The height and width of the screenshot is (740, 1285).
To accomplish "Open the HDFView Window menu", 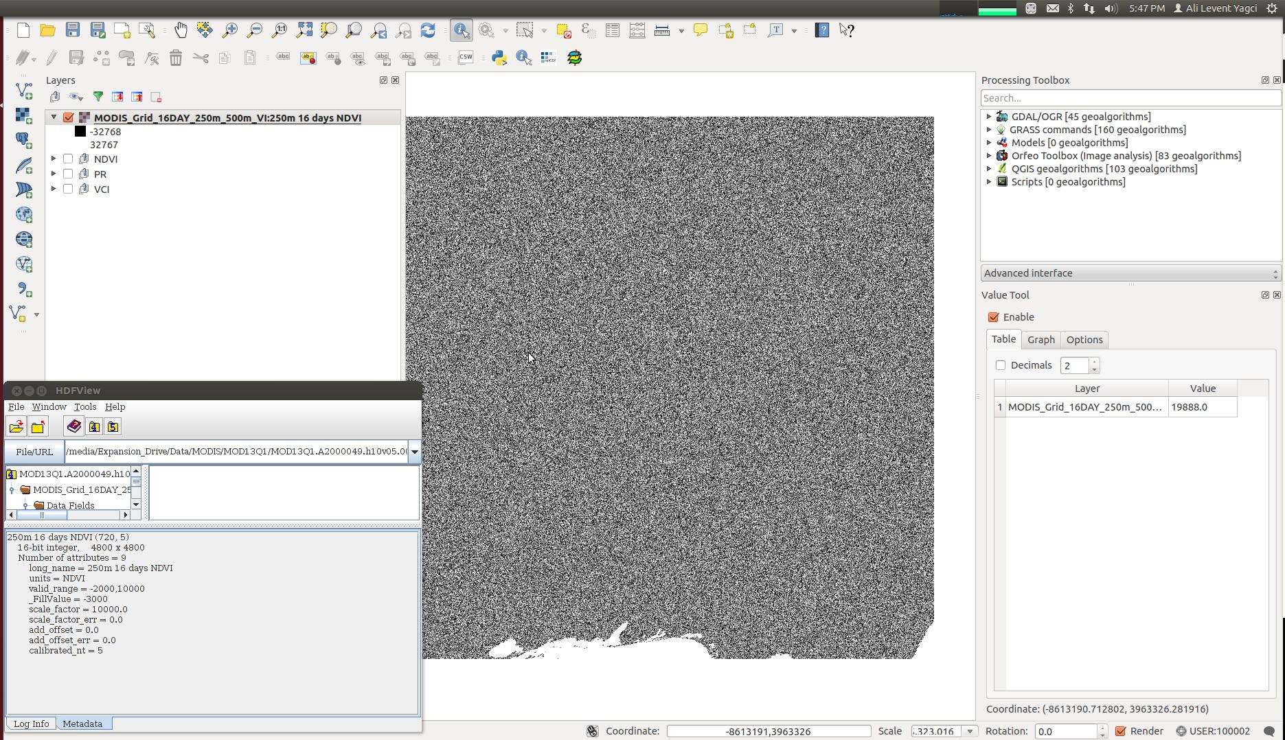I will 49,407.
